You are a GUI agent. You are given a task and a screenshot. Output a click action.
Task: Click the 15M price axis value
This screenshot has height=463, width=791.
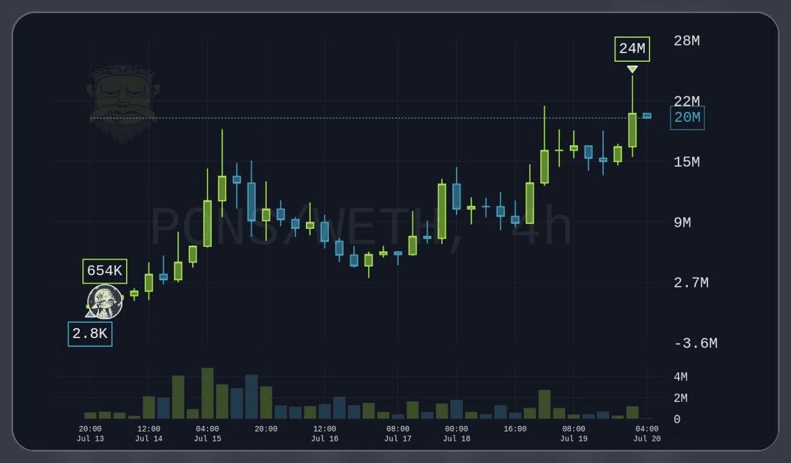point(687,162)
